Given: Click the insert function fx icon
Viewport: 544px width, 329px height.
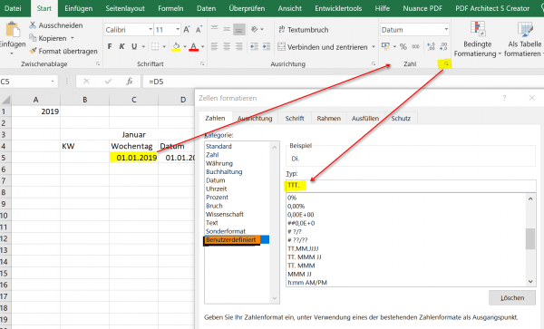Looking at the screenshot, I should click(130, 82).
